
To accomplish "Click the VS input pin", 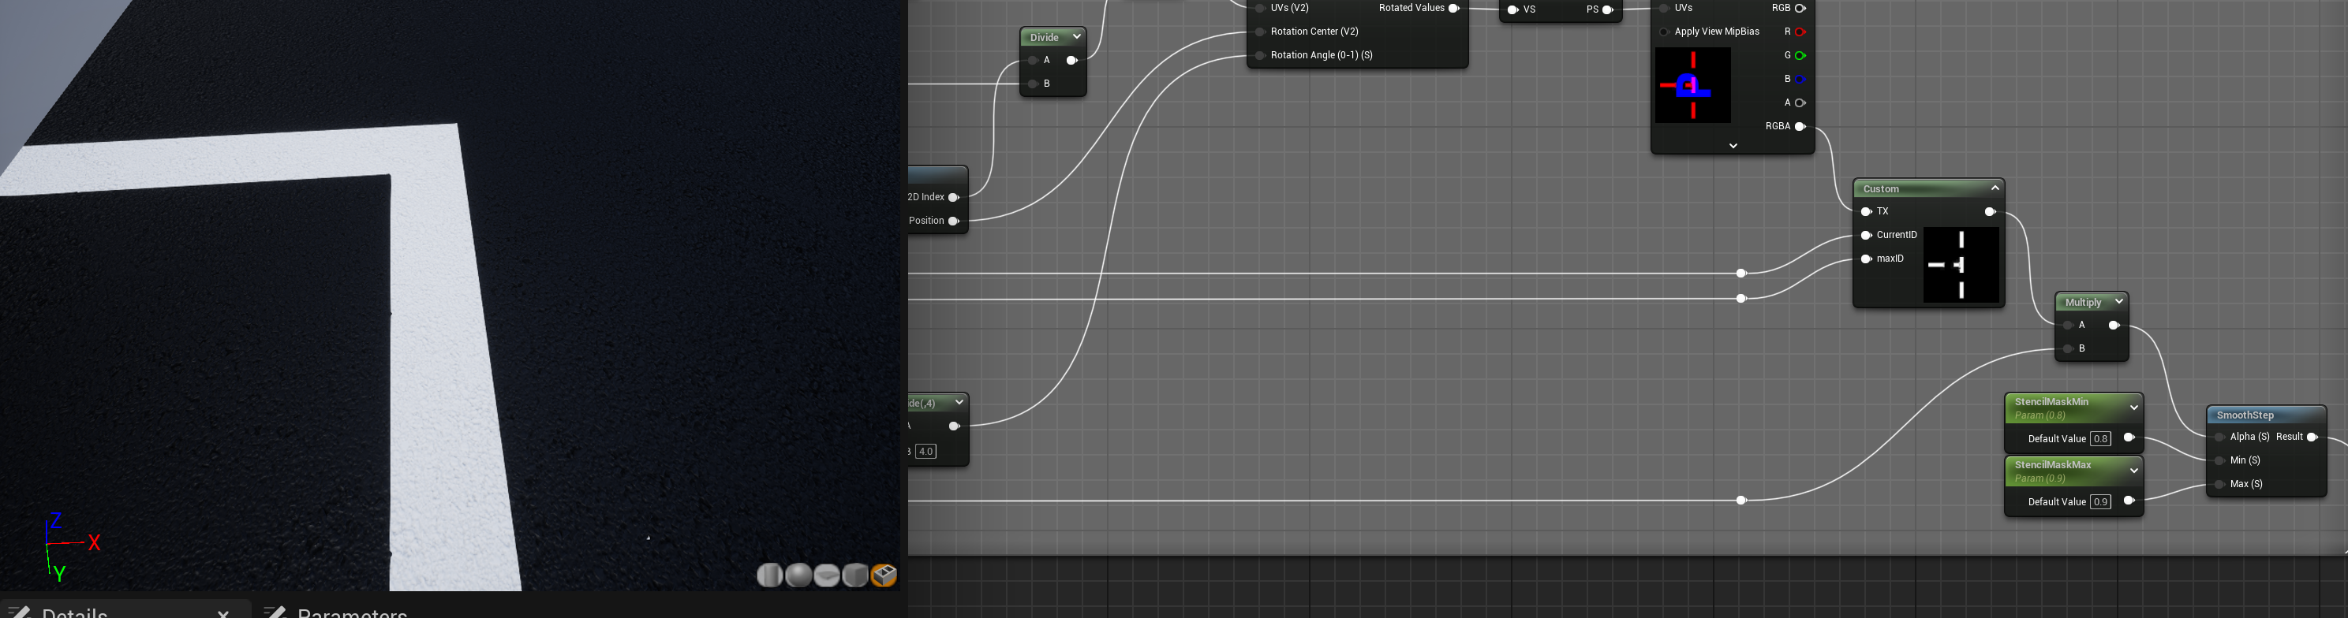I will coord(1513,10).
